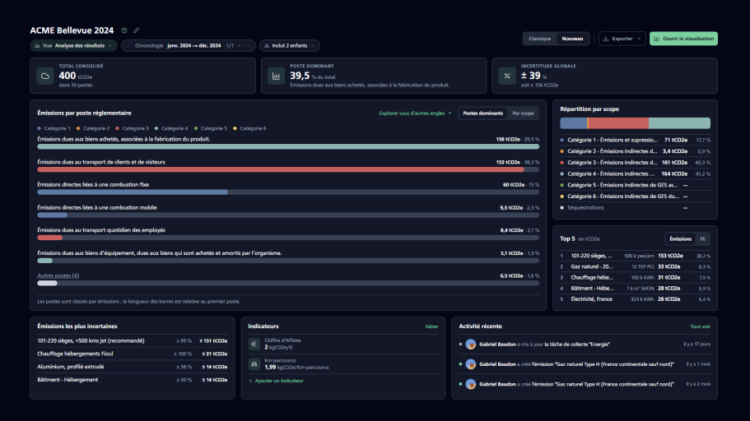This screenshot has height=421, width=750.
Task: Click teal segment of scope distribution bar
Action: pyautogui.click(x=680, y=123)
